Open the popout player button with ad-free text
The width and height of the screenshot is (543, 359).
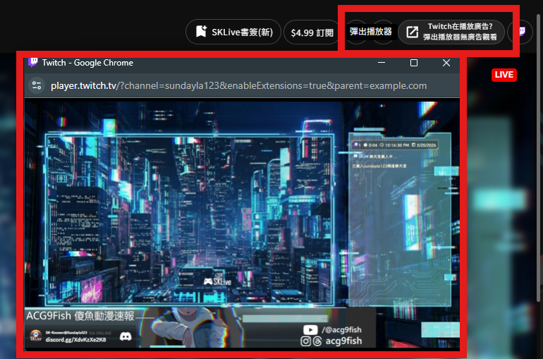pyautogui.click(x=451, y=32)
